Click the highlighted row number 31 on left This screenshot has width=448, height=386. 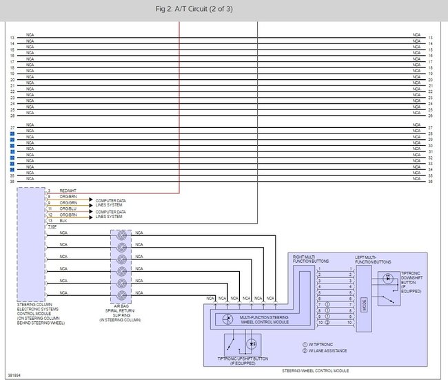coord(12,152)
